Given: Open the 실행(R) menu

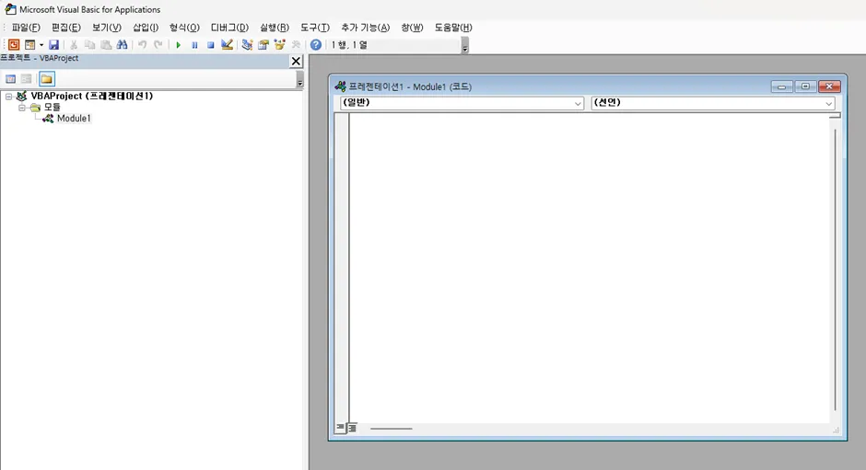Looking at the screenshot, I should point(275,28).
